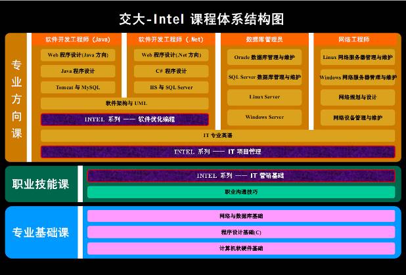Click the 网络工程师 column header
The width and height of the screenshot is (406, 275).
pyautogui.click(x=357, y=39)
